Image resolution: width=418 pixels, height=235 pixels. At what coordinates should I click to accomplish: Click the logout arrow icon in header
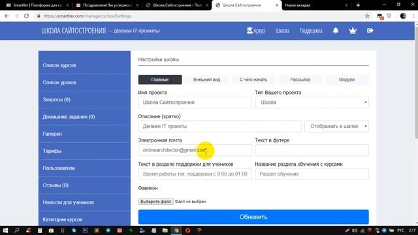pyautogui.click(x=370, y=31)
